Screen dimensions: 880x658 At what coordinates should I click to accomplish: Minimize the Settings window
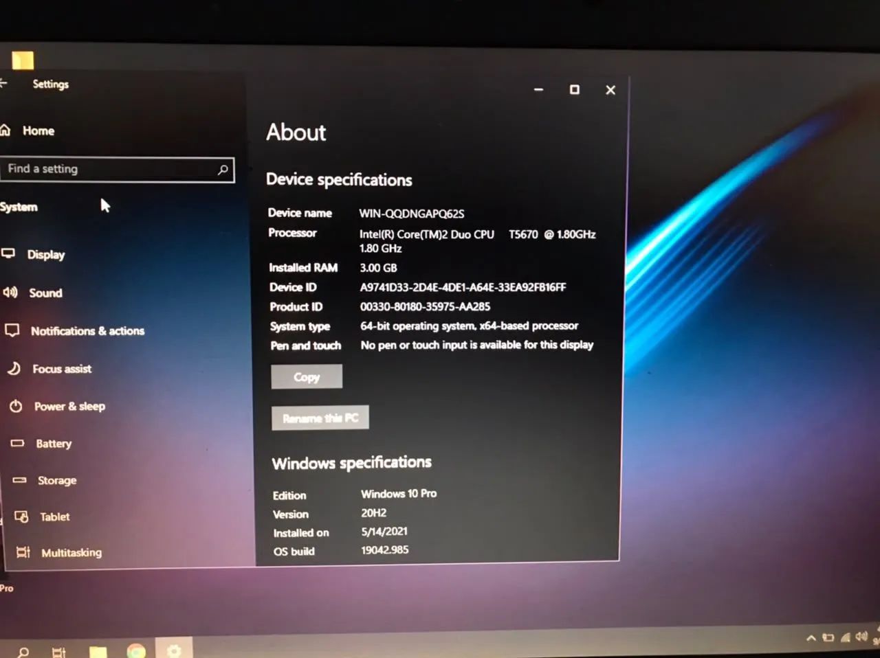(x=539, y=89)
